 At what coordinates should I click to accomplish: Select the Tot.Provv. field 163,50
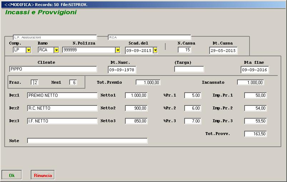click(256, 134)
